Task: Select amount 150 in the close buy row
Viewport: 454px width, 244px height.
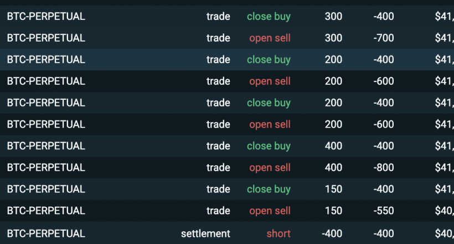Action: coord(333,190)
